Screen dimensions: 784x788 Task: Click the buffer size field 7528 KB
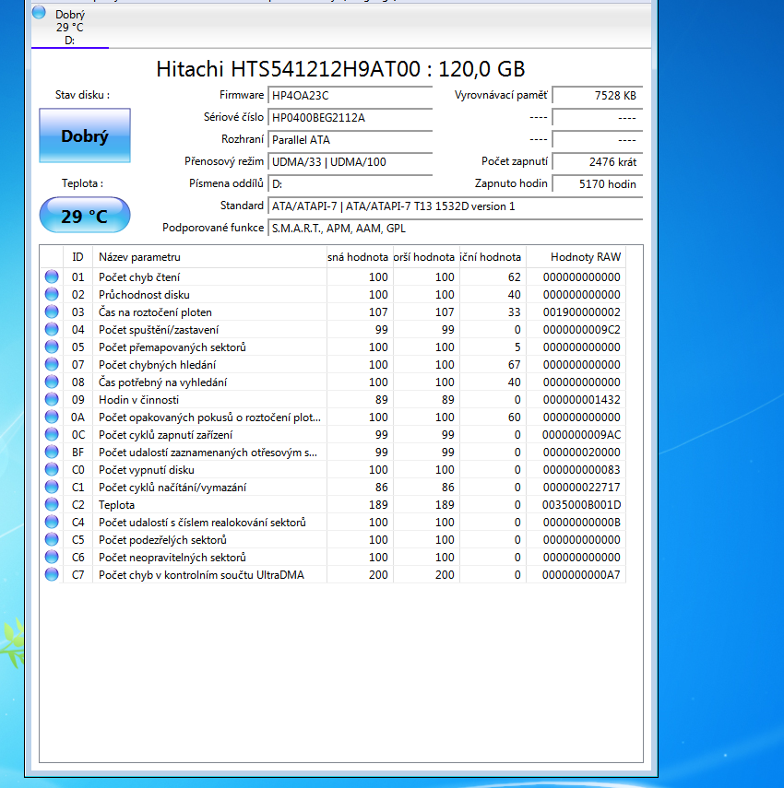(x=598, y=96)
